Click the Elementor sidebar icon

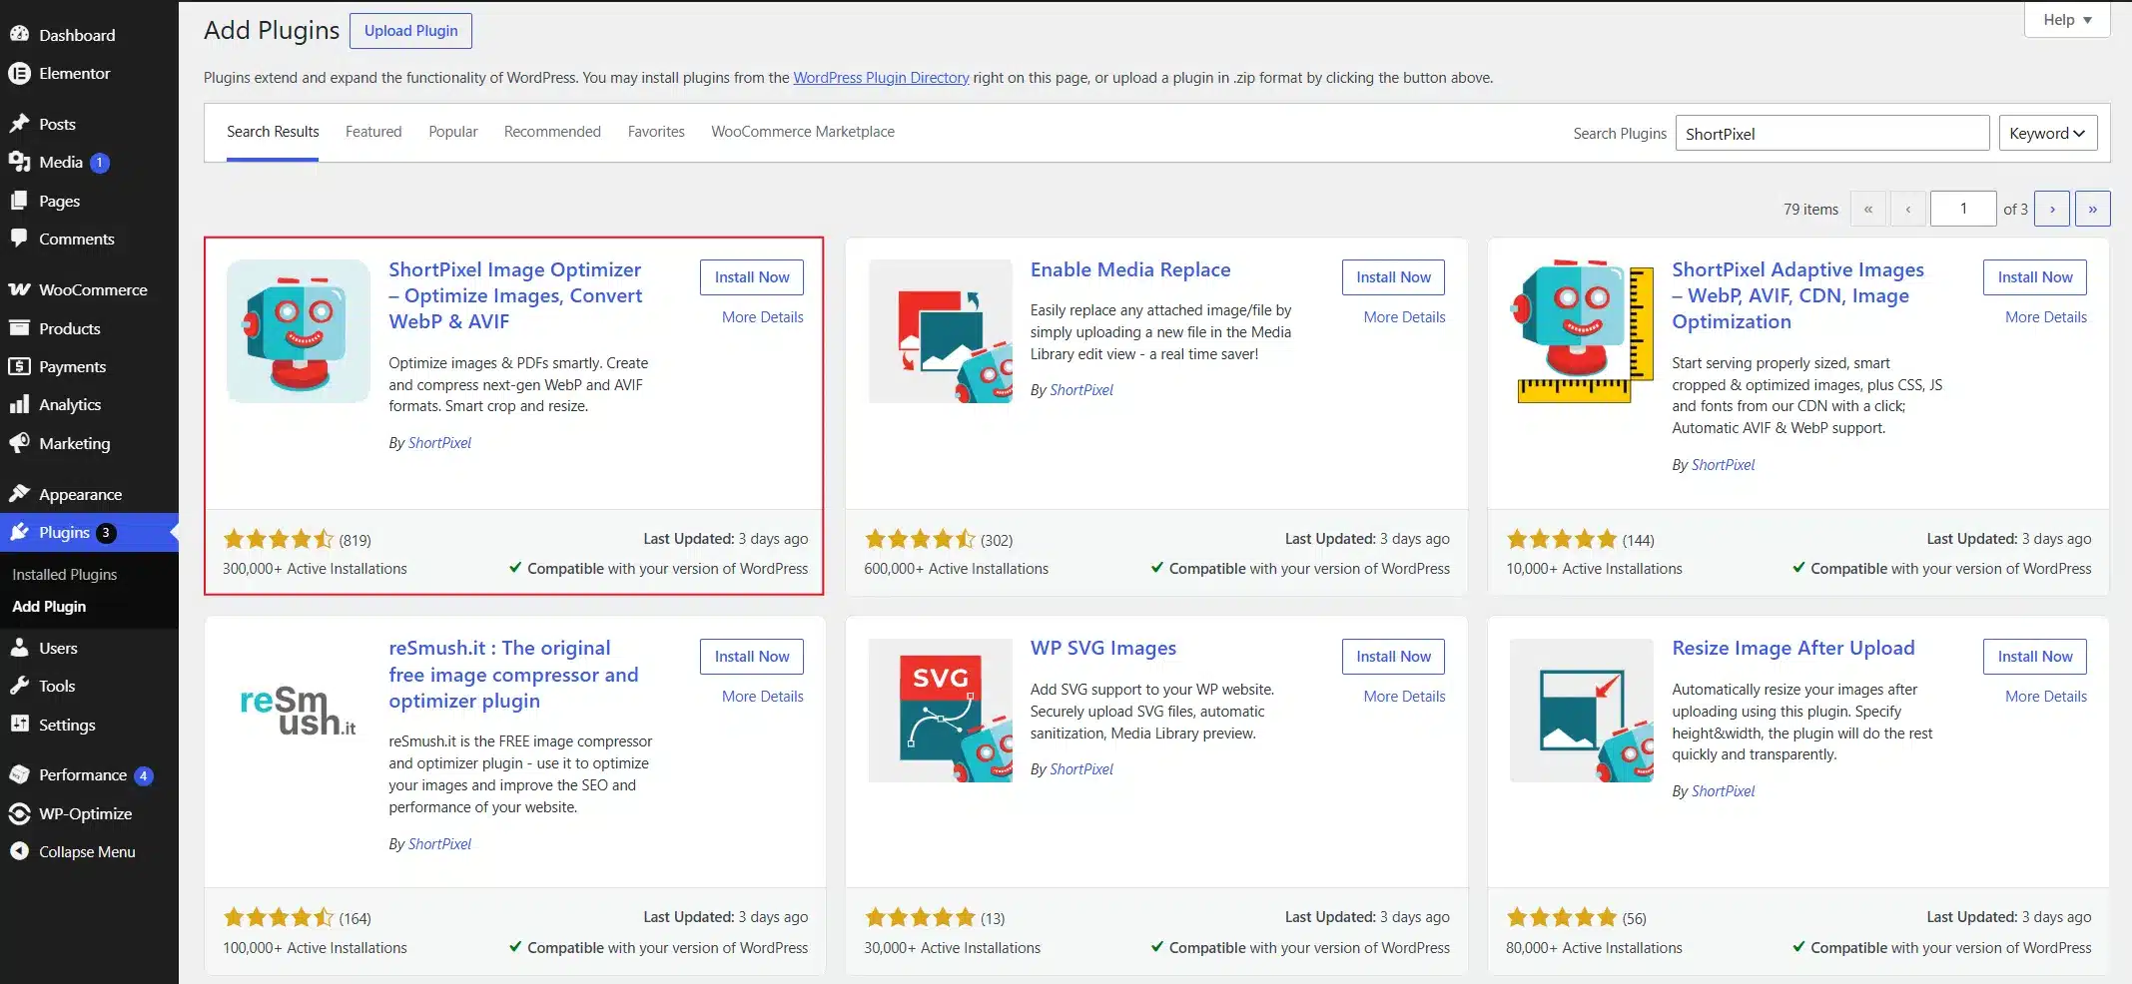[x=19, y=73]
